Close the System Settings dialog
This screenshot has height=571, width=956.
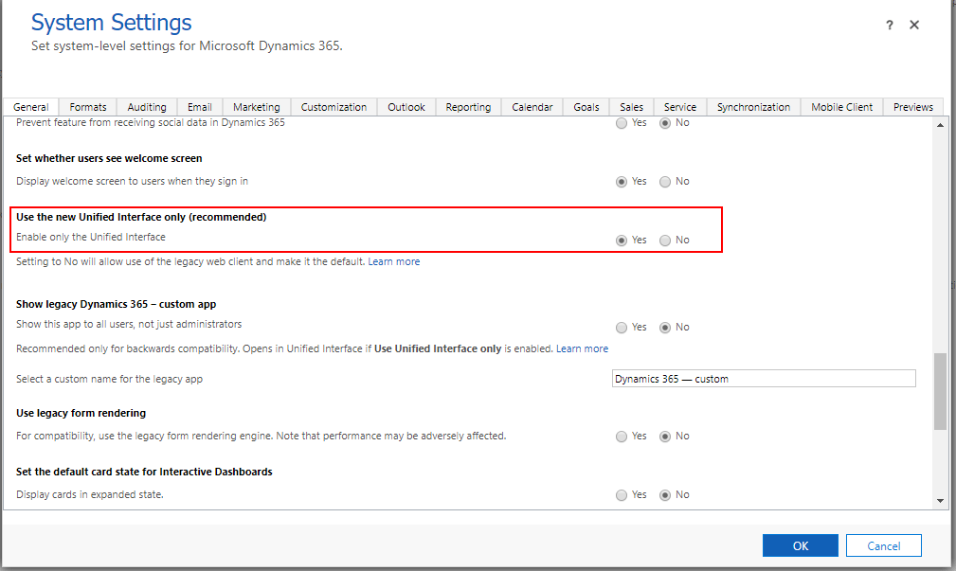click(914, 26)
